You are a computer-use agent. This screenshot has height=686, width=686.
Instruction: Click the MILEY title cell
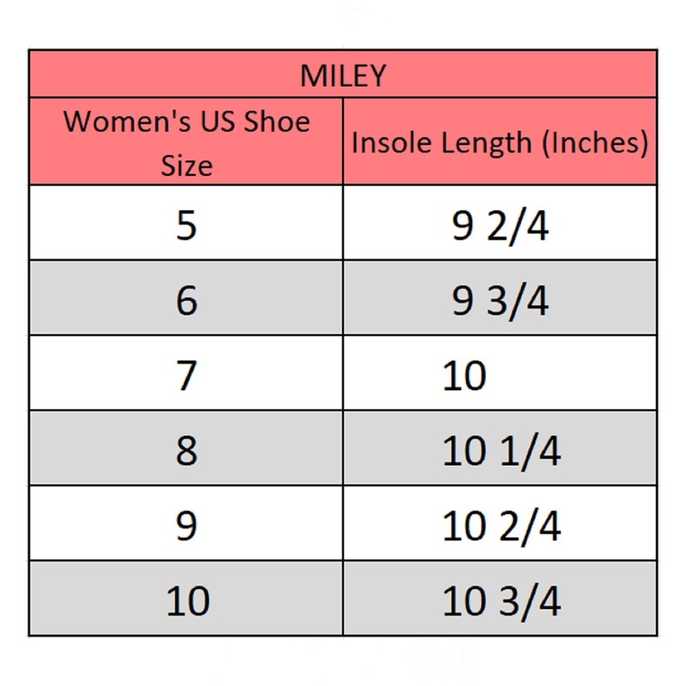point(343,75)
